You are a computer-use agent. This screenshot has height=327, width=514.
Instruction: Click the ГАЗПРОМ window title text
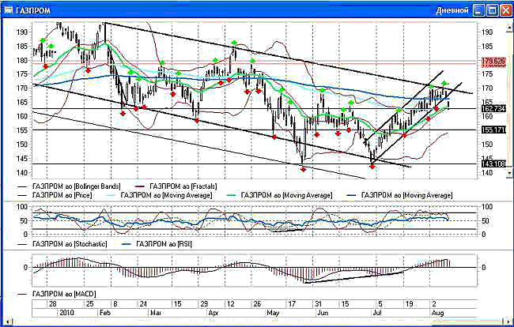33,10
